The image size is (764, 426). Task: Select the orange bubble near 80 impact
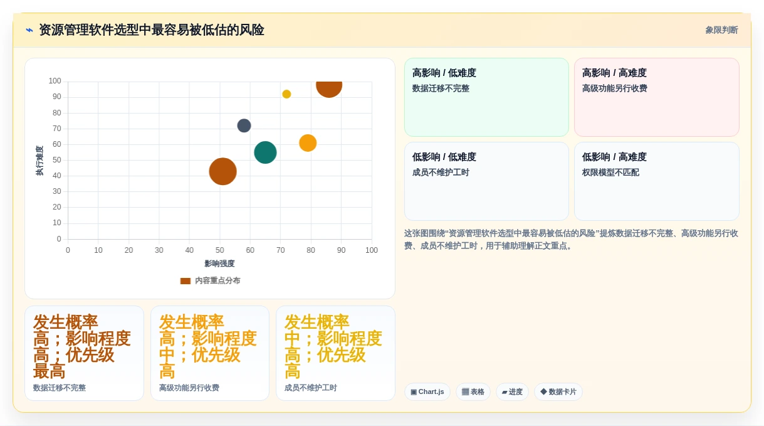point(308,143)
